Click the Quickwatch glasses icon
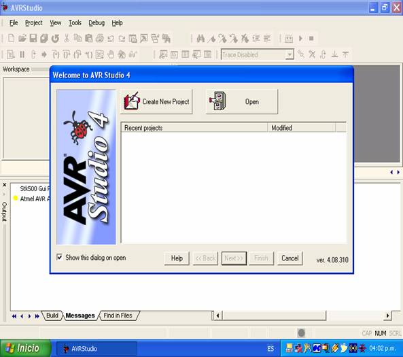Viewport: 403px width, 357px height. tap(133, 54)
